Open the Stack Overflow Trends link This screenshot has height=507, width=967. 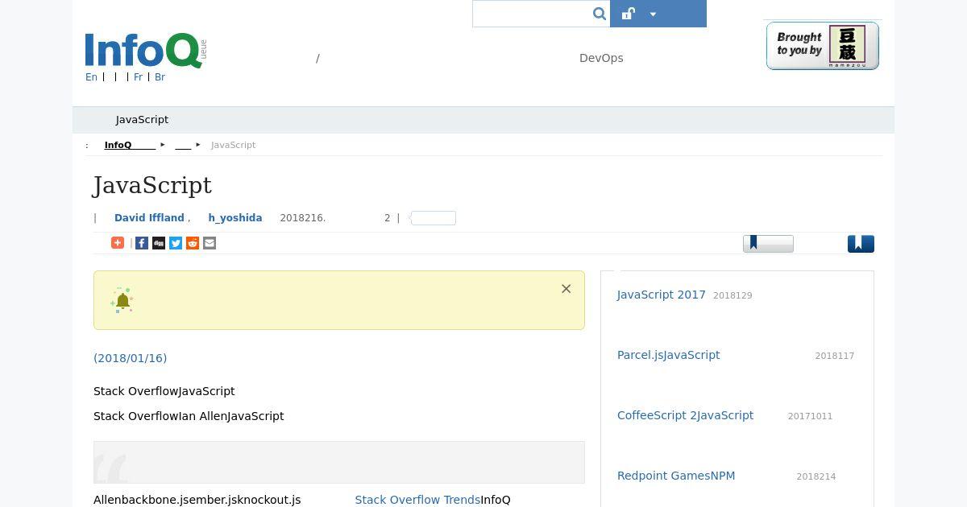pos(417,500)
